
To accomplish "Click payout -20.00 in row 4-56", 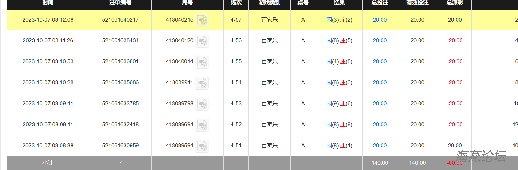I will tap(455, 40).
